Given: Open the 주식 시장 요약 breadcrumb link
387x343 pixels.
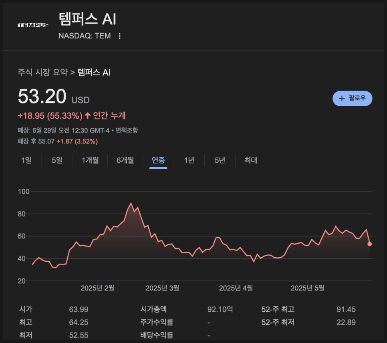Looking at the screenshot, I should (42, 73).
